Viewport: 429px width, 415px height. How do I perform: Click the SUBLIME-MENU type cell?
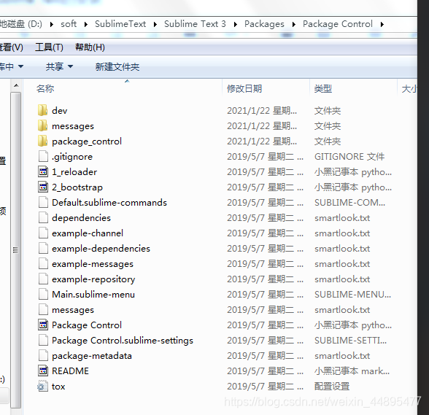point(352,295)
